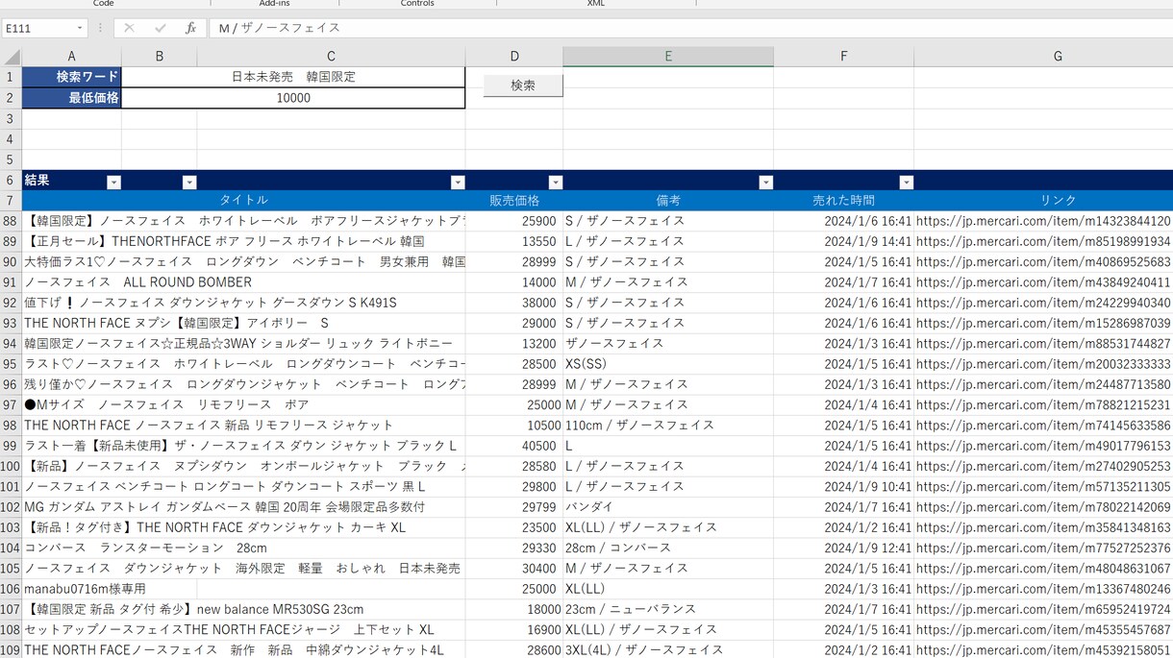Screen dimensions: 1173x658
Task: Open Mercari link ending m65952419724
Action: 1043,609
